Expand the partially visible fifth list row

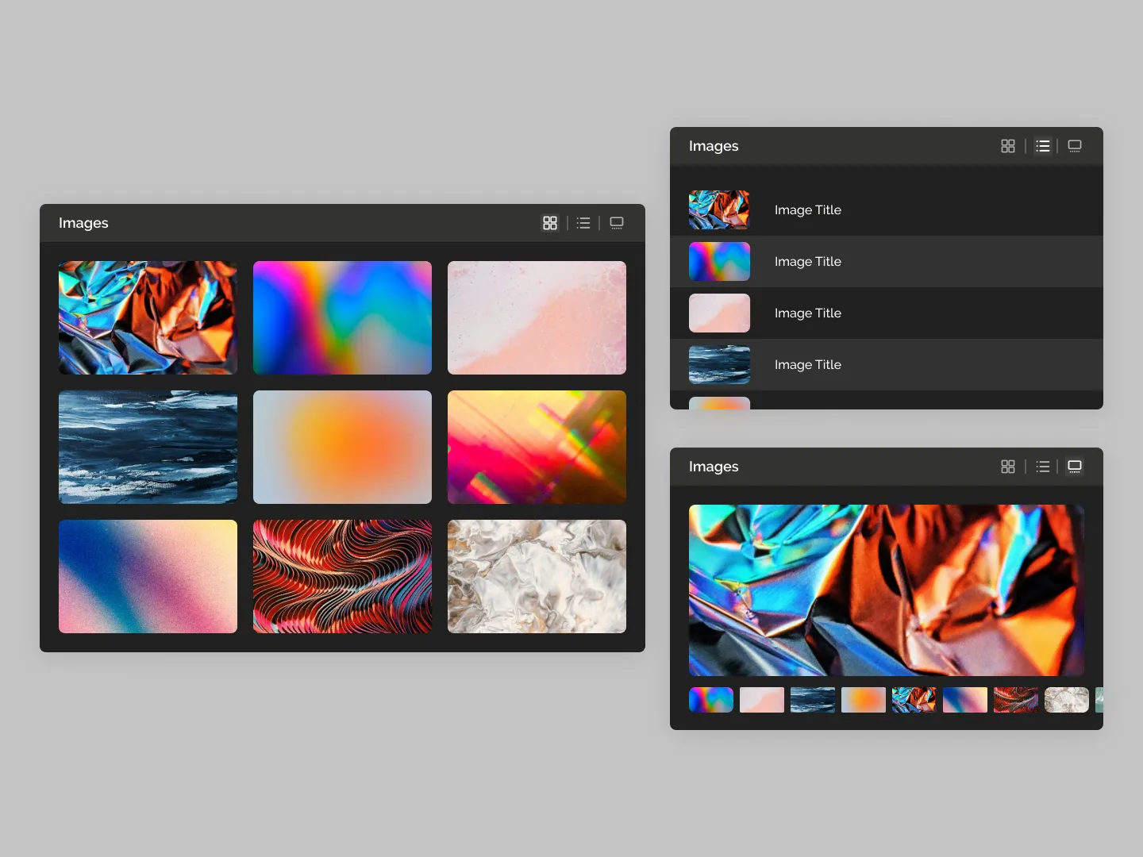[887, 405]
